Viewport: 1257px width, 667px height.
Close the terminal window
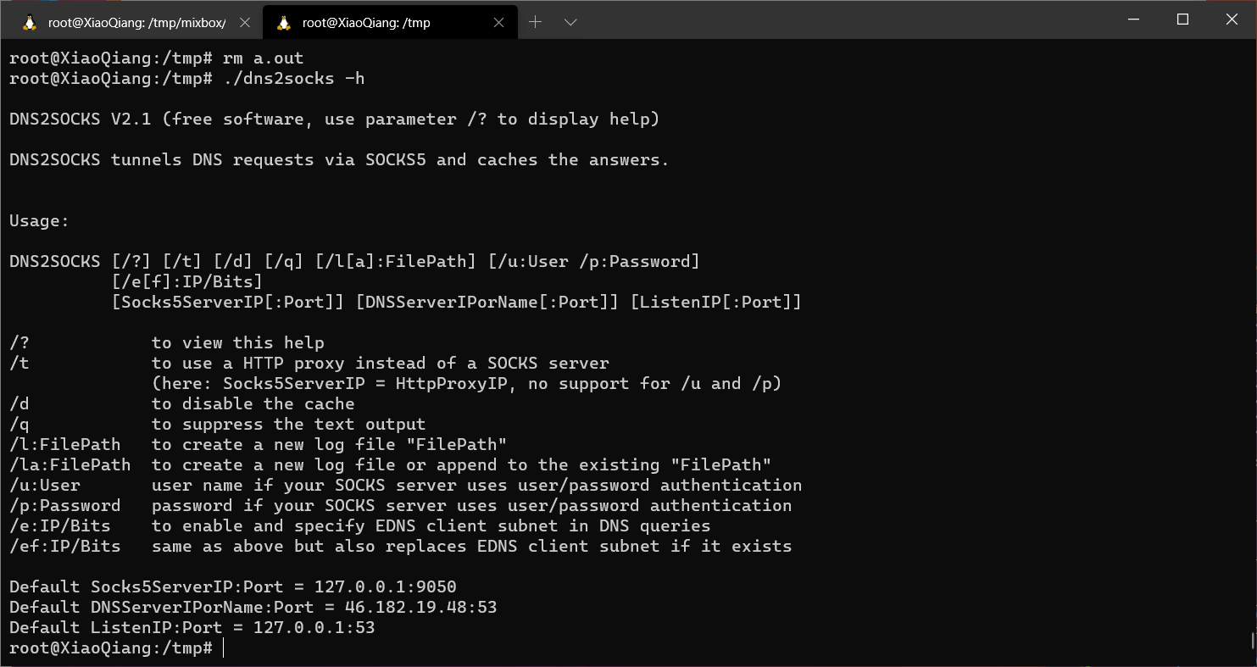(x=1232, y=19)
